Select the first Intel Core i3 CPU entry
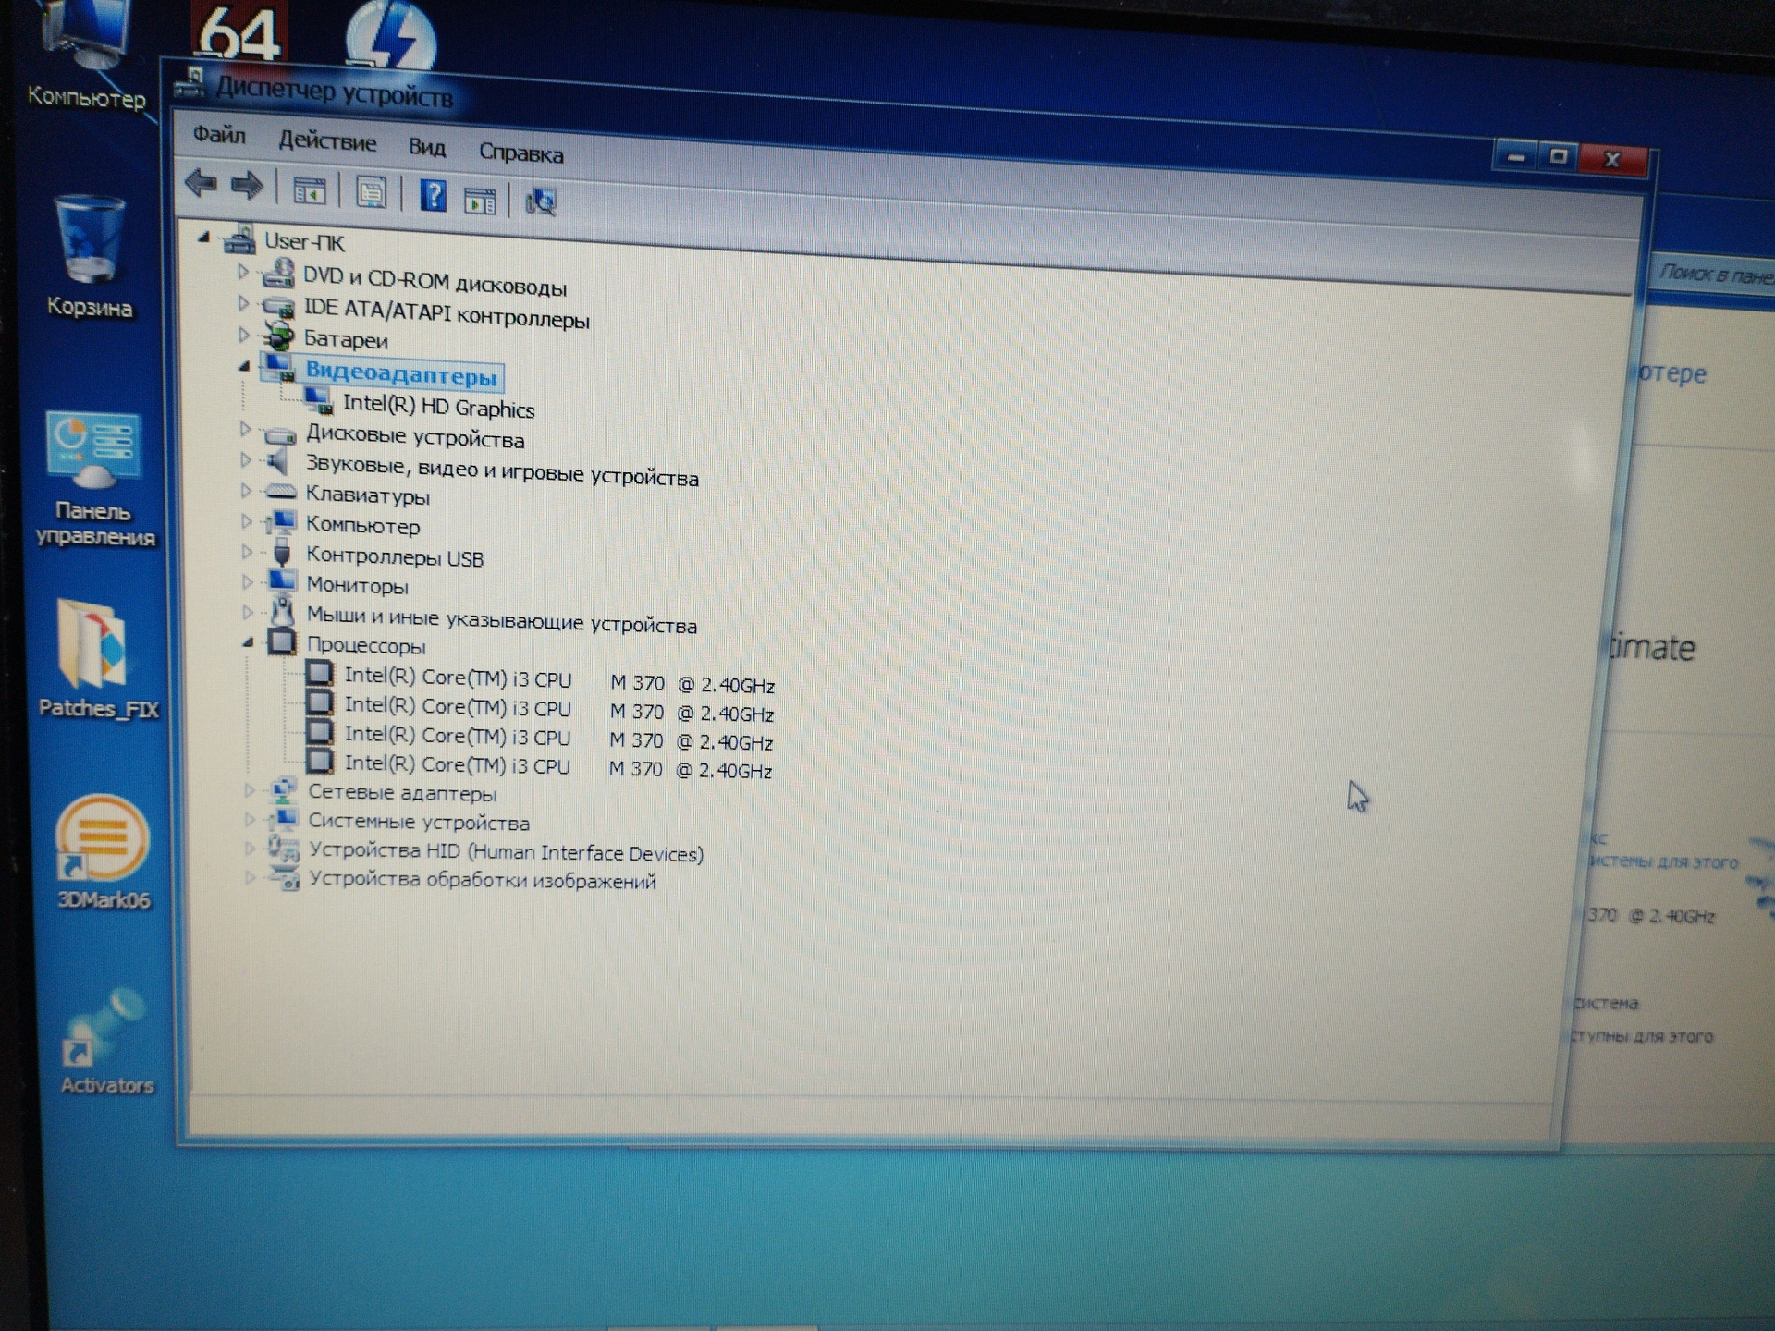This screenshot has height=1331, width=1775. pyautogui.click(x=559, y=680)
